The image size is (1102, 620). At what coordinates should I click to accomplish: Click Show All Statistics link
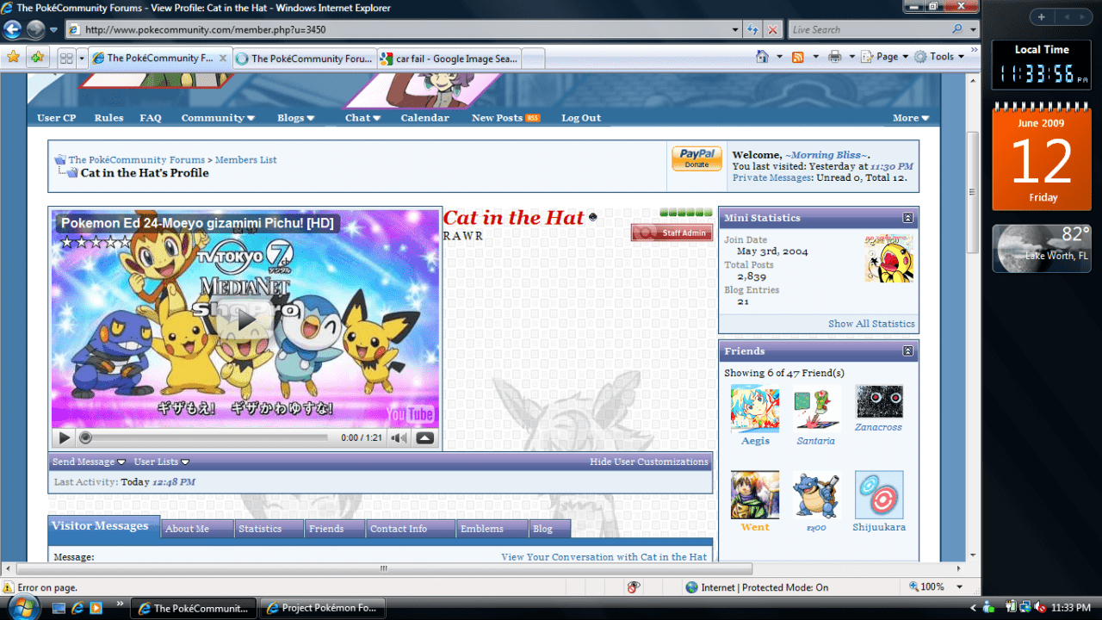tap(871, 324)
